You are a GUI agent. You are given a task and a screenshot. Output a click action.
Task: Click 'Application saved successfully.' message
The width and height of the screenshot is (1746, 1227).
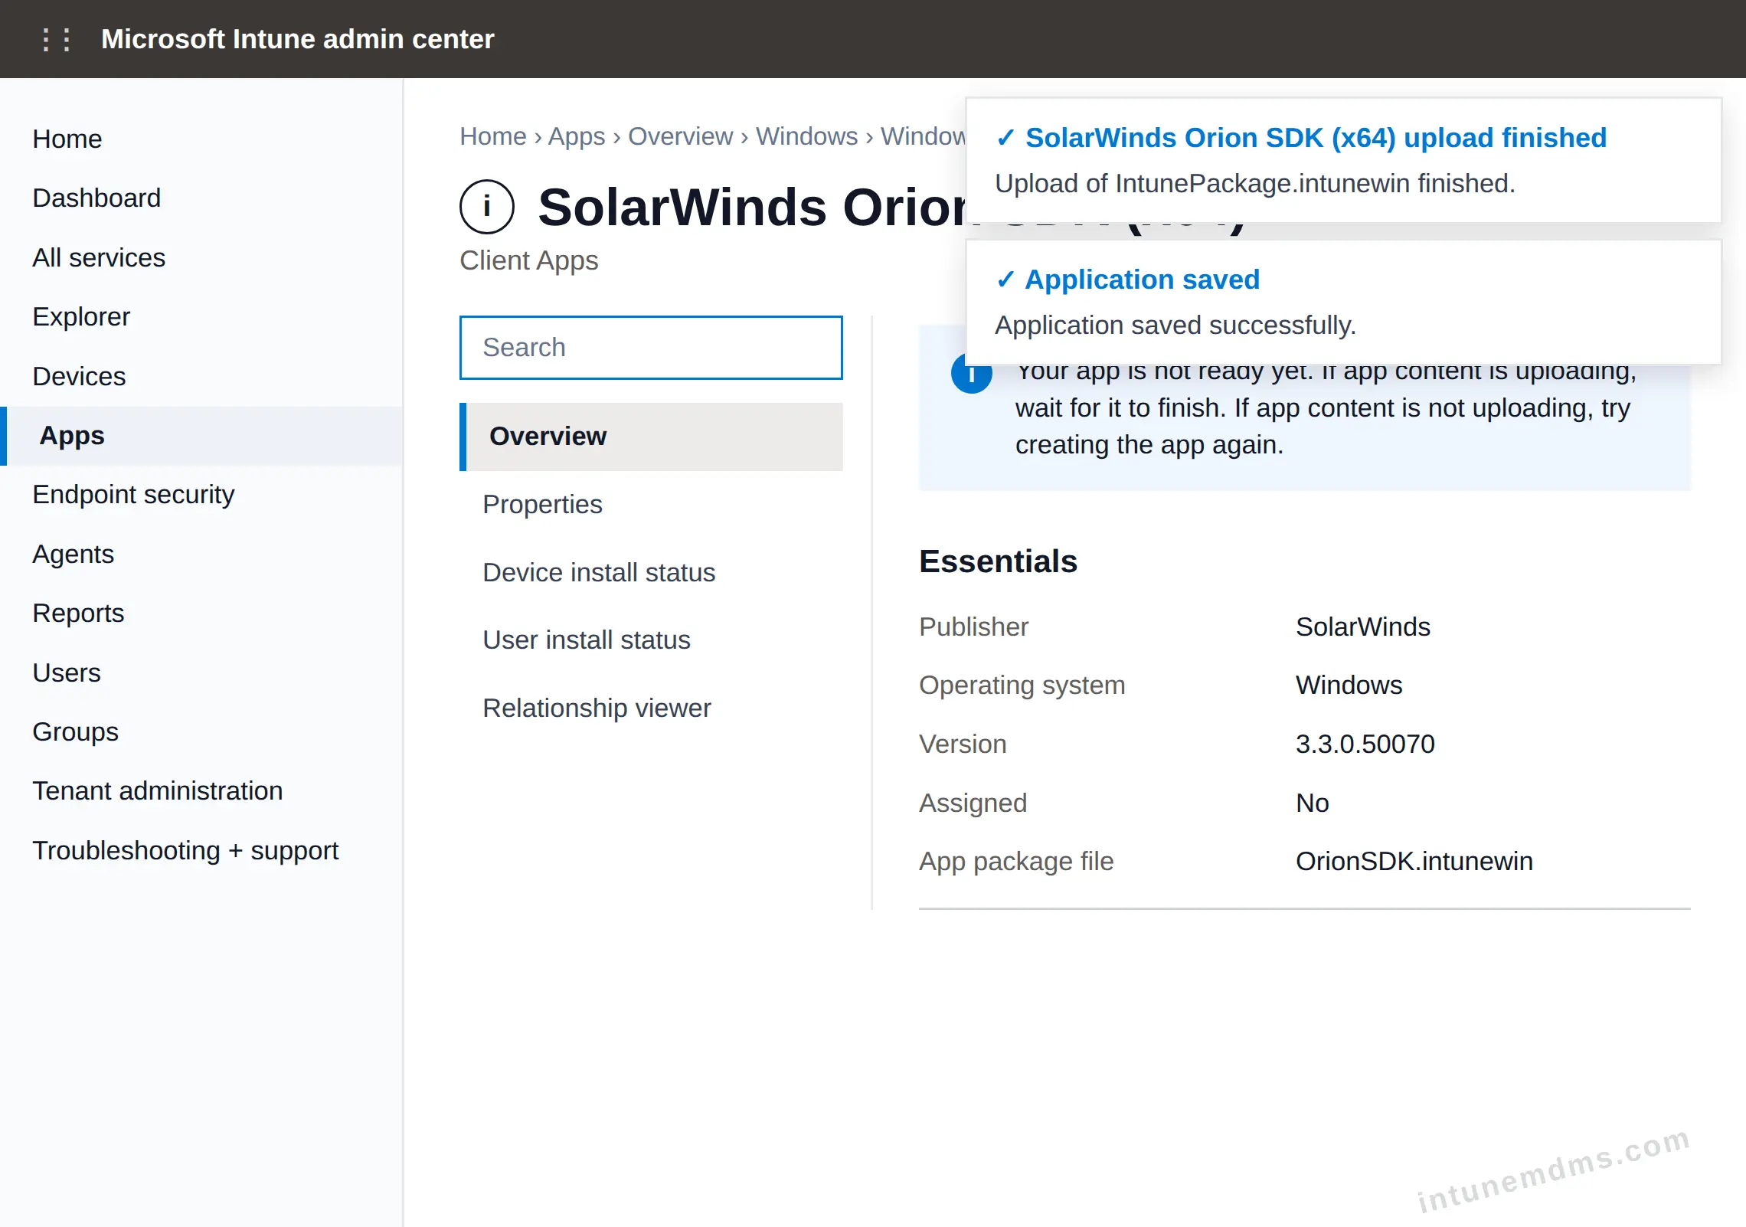point(1175,326)
